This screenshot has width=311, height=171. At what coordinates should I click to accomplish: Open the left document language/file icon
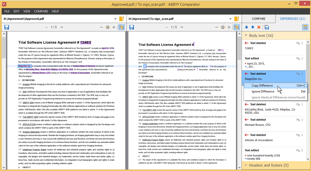pyautogui.click(x=121, y=19)
